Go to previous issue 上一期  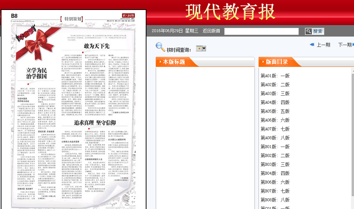pos(323,45)
